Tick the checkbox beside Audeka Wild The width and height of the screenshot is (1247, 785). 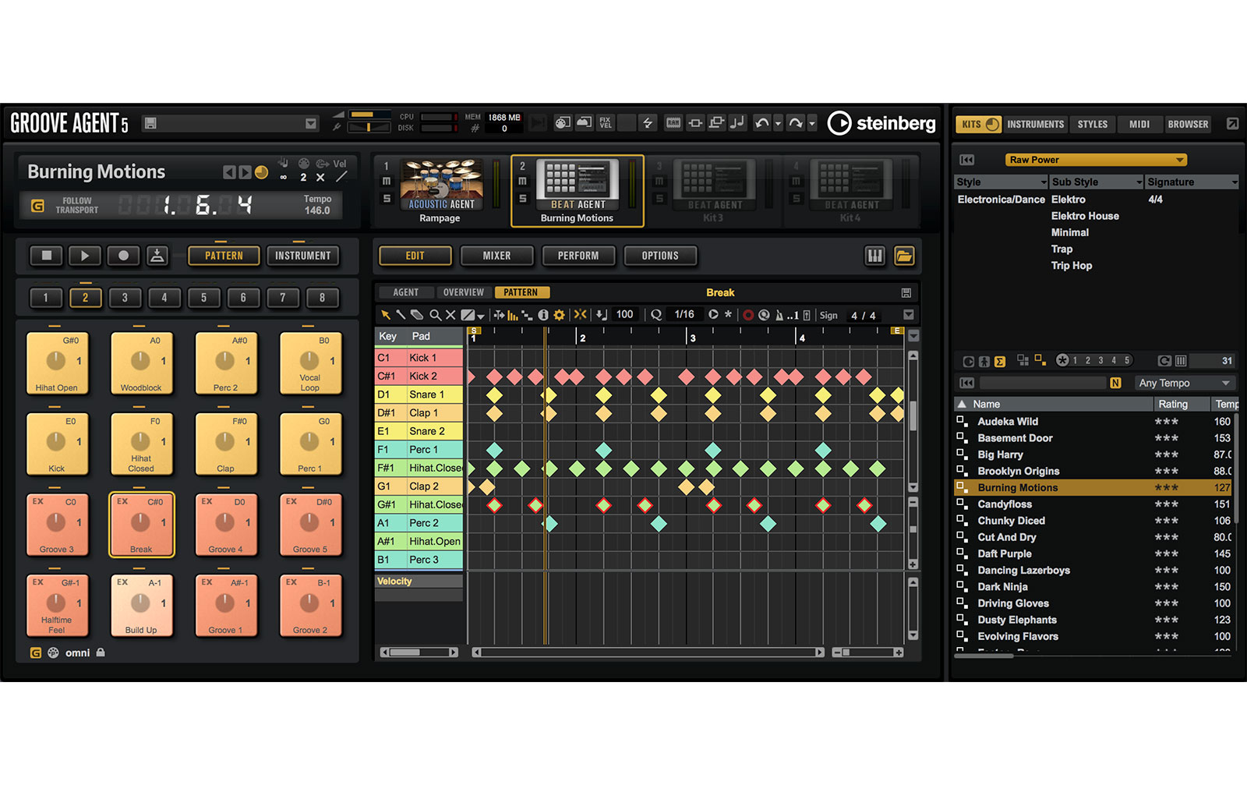click(x=961, y=421)
